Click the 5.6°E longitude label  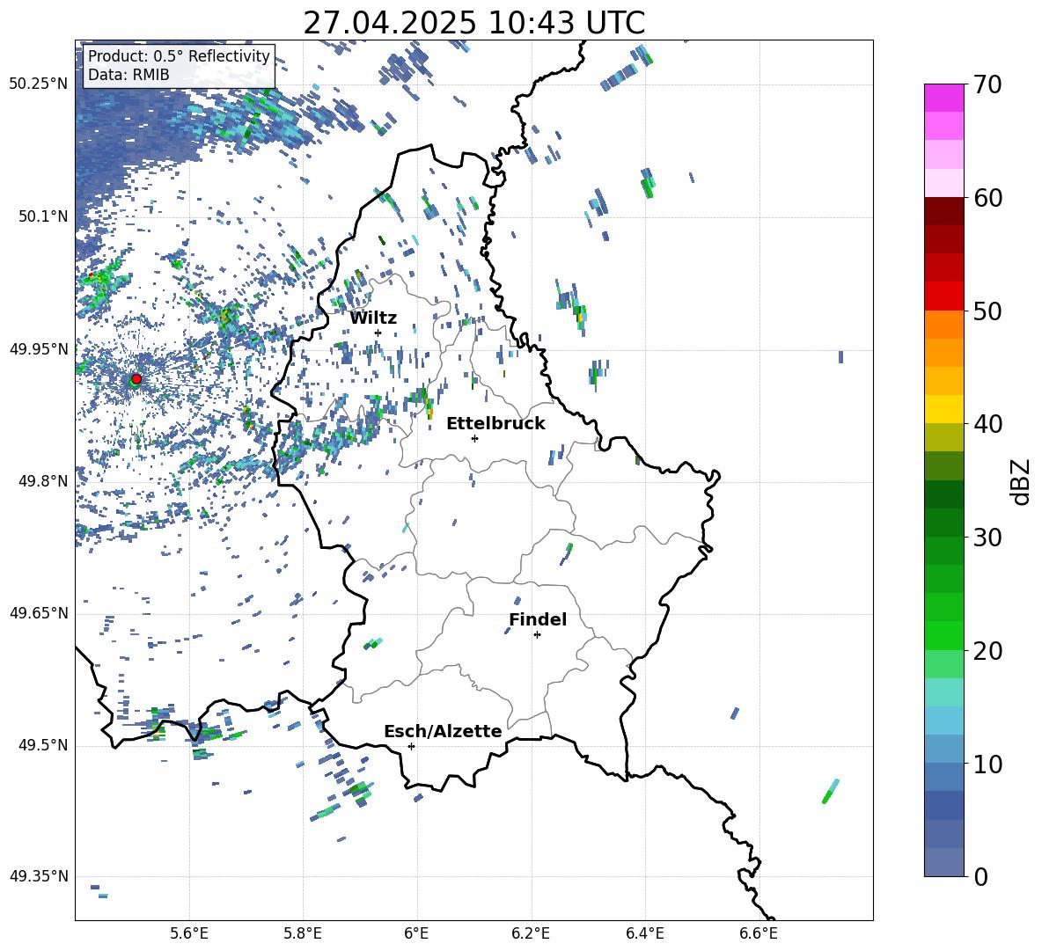[189, 933]
